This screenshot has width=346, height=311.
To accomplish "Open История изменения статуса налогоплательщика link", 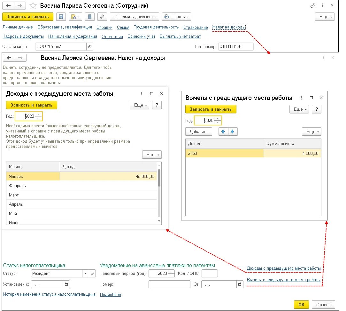I will tap(49, 294).
